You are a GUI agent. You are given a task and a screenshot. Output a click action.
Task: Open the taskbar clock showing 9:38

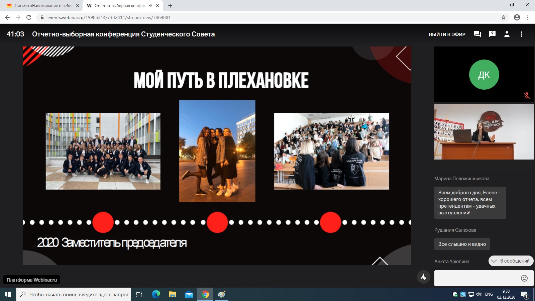[x=506, y=294]
